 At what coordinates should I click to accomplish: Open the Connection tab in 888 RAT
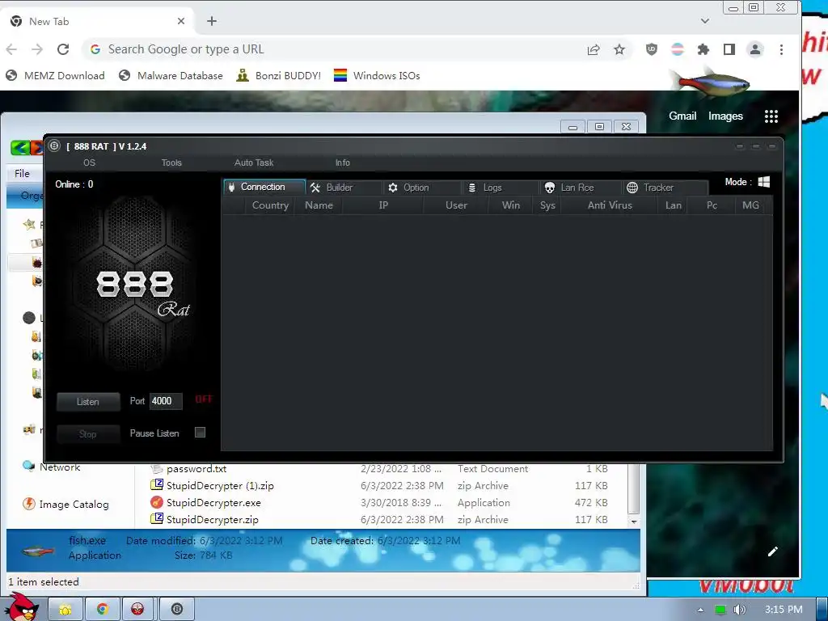(x=264, y=187)
